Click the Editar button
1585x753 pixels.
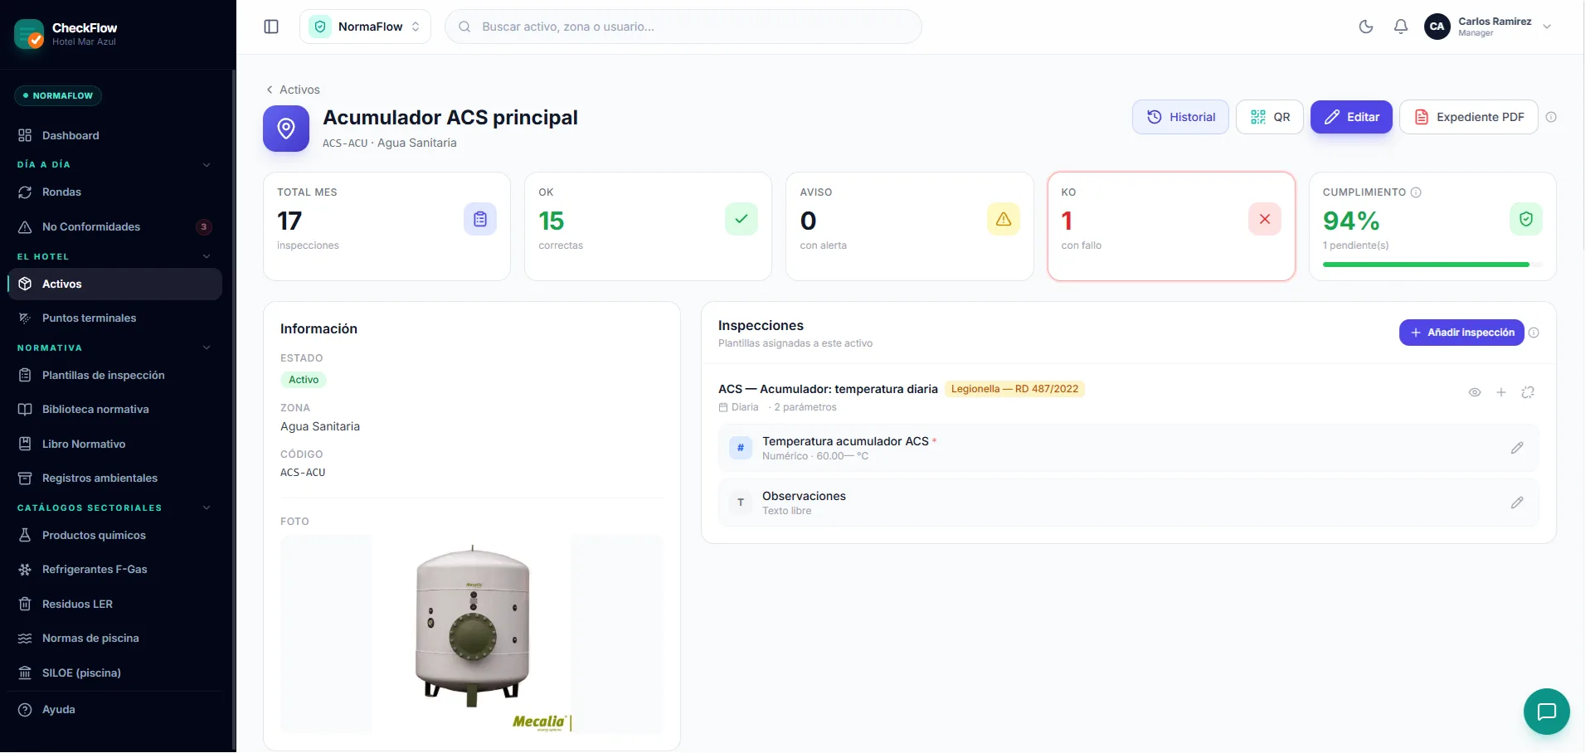tap(1351, 117)
